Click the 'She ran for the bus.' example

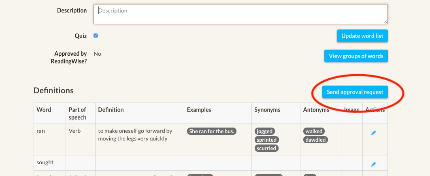click(212, 131)
